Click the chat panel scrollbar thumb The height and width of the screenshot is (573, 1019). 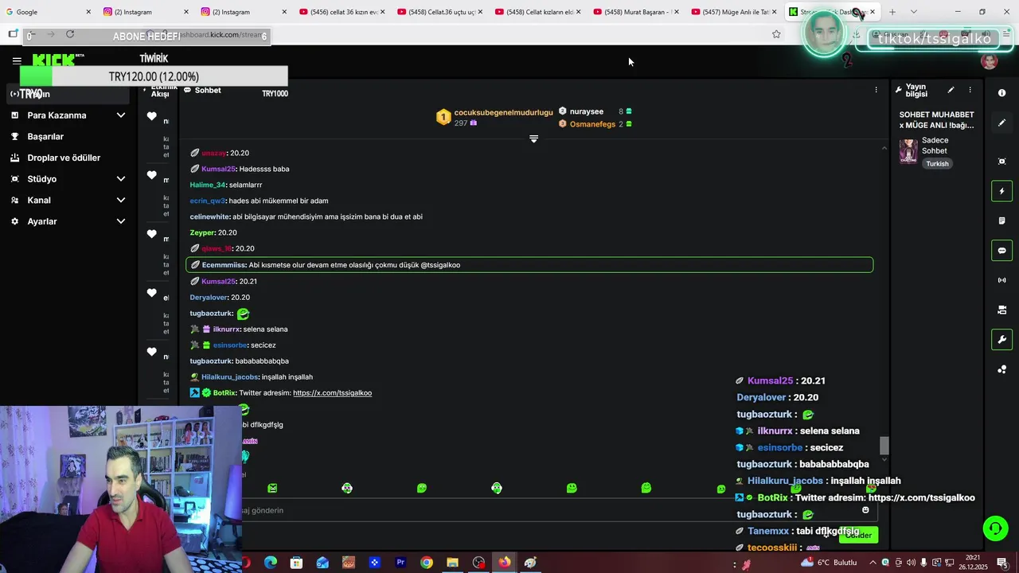(884, 446)
